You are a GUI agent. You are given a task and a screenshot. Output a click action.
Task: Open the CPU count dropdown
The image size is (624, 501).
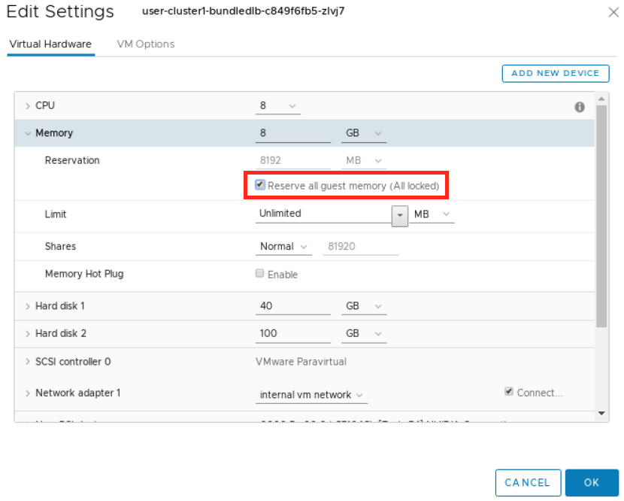277,106
